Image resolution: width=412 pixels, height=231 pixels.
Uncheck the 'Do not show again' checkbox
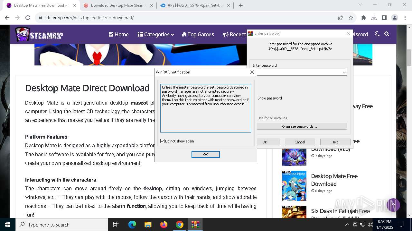163,141
